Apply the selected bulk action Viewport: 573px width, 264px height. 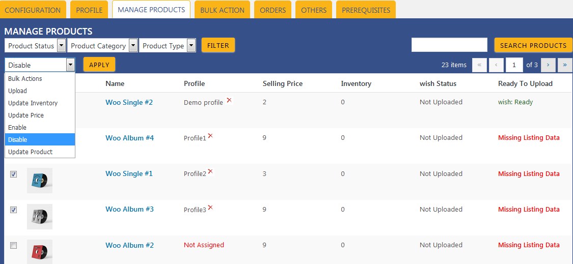coord(99,65)
